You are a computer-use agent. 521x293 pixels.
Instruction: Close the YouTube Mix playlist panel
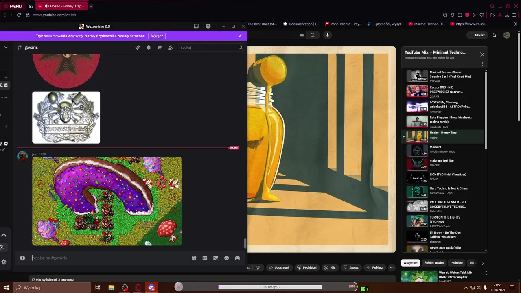click(482, 54)
